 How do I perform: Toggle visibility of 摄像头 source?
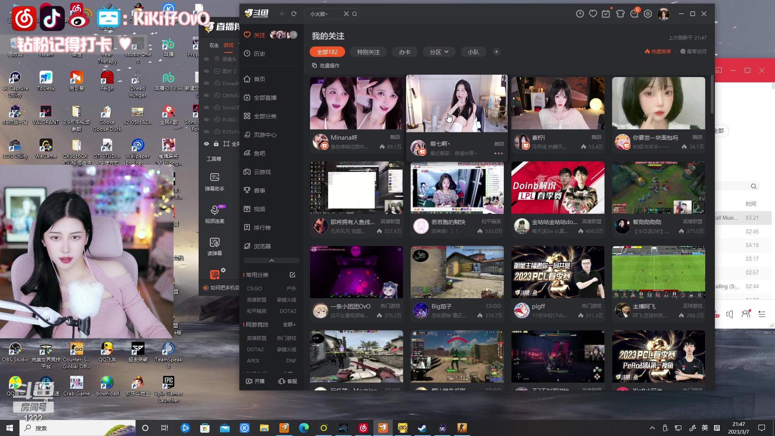(207, 59)
